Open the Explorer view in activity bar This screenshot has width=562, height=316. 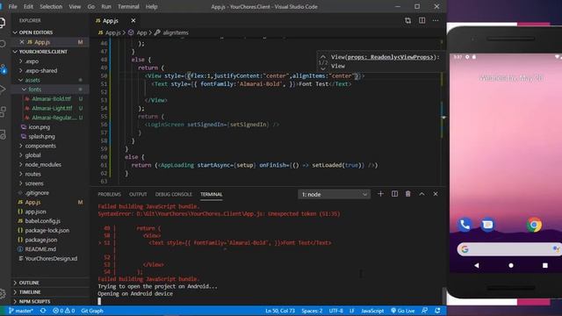[x=2, y=22]
